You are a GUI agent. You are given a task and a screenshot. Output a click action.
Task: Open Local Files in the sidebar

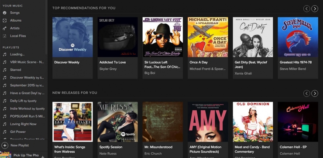point(18,36)
